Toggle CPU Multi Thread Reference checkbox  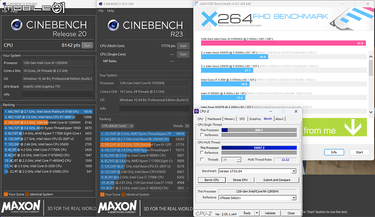[x=202, y=153]
